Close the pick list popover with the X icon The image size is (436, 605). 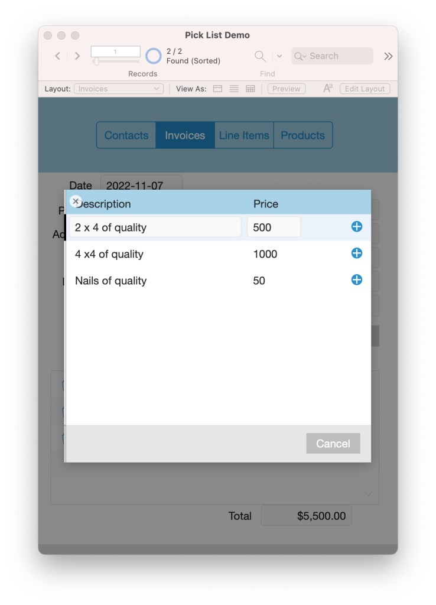click(75, 201)
